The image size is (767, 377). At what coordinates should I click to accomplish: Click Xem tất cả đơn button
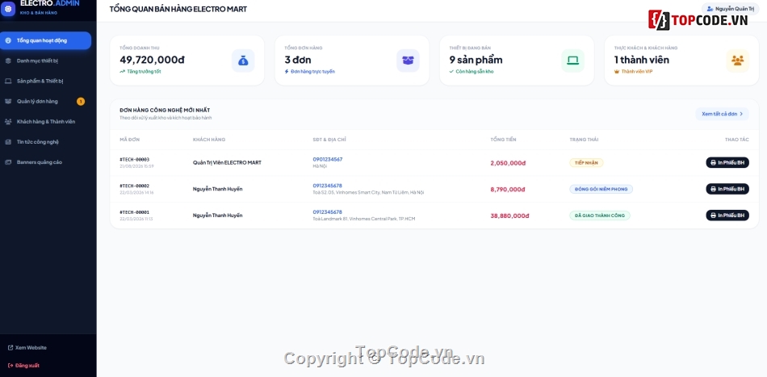(722, 114)
